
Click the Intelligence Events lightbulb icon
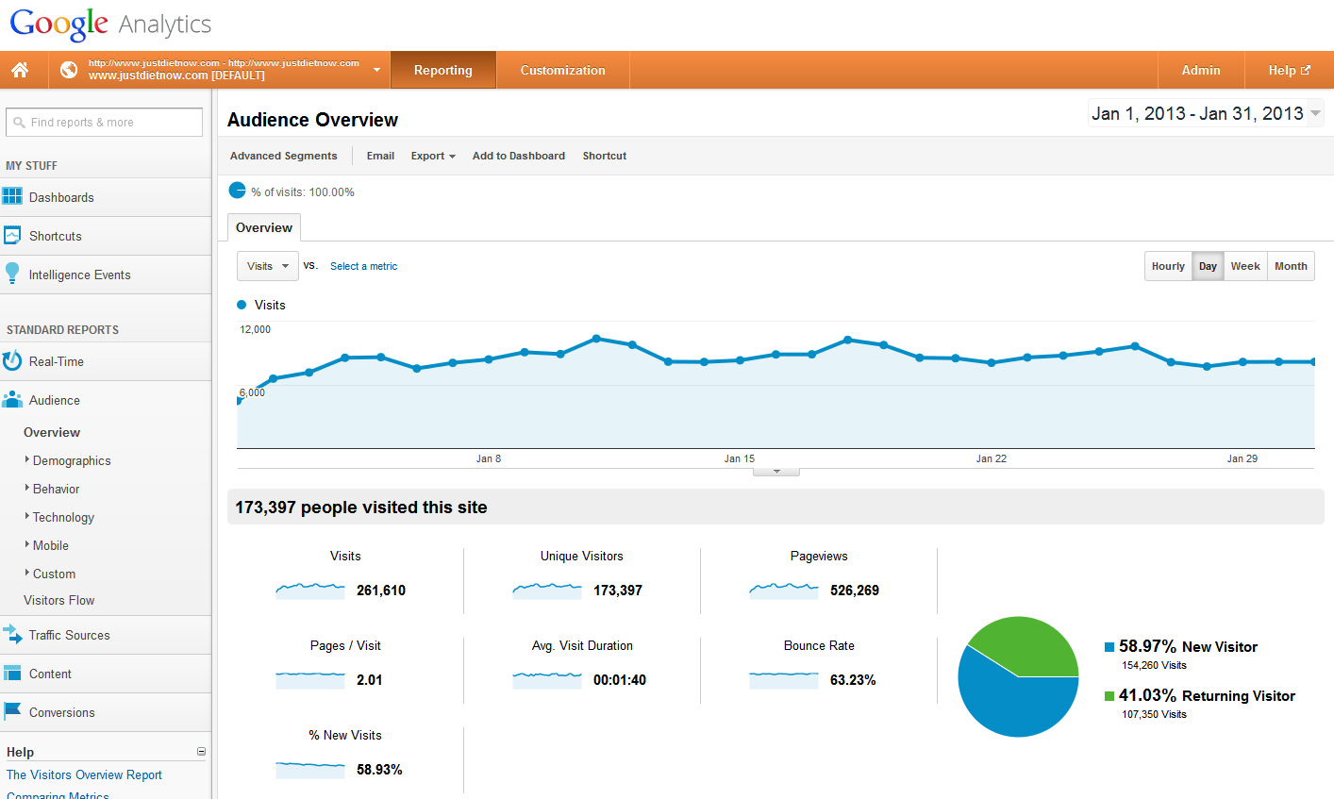pyautogui.click(x=12, y=274)
